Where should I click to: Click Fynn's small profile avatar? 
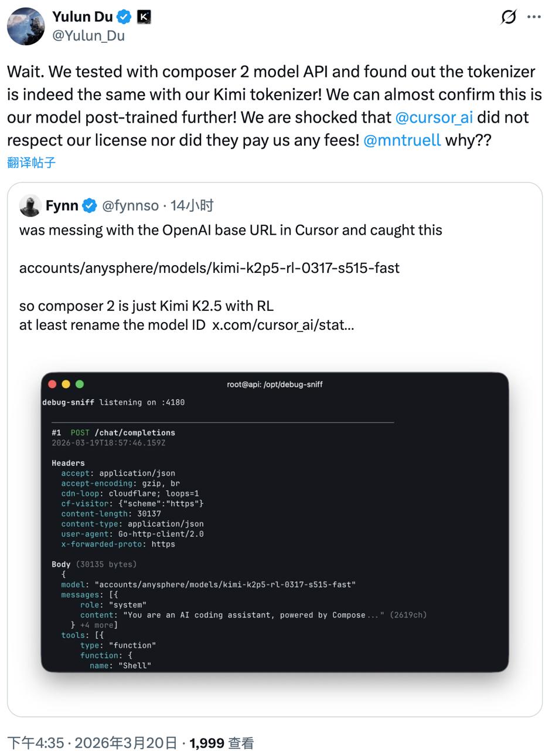pos(30,205)
